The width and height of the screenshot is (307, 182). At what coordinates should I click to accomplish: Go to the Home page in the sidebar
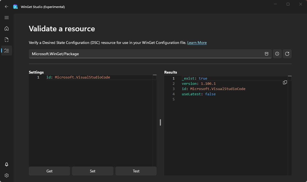7,29
